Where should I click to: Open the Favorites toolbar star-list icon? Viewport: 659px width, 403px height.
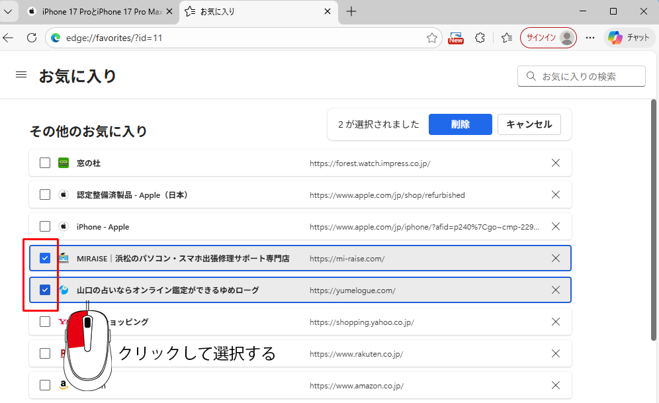(507, 38)
